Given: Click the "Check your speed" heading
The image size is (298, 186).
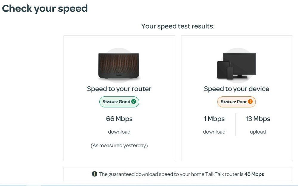Looking at the screenshot, I should (45, 8).
